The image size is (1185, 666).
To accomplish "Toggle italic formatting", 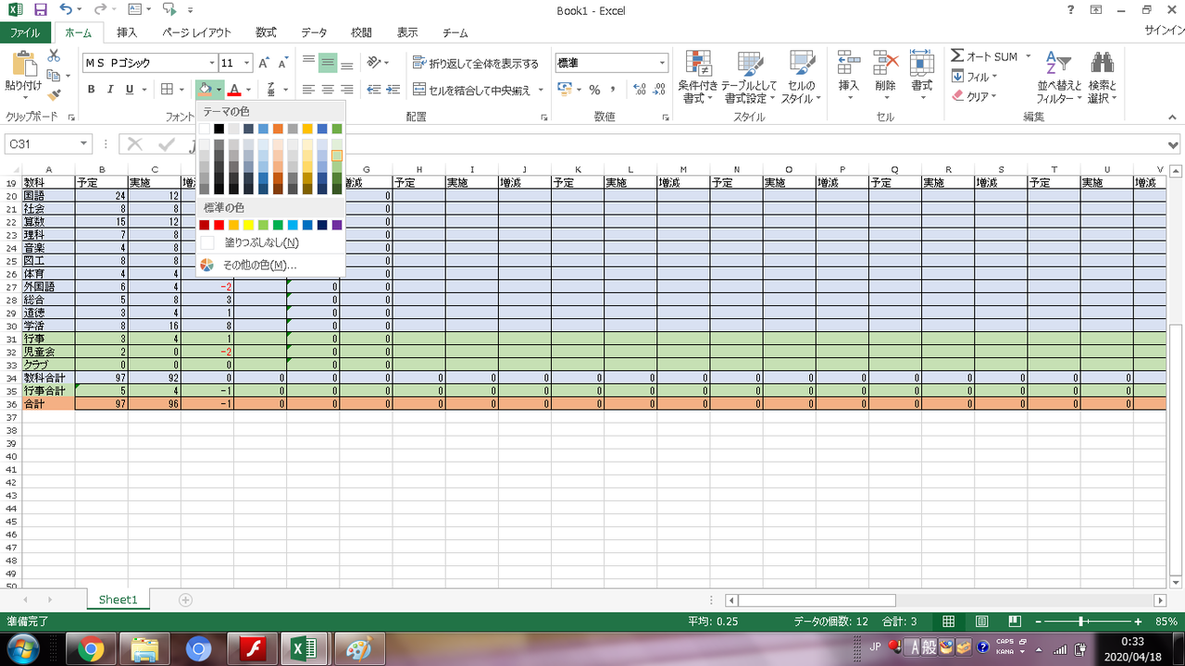I will click(110, 90).
